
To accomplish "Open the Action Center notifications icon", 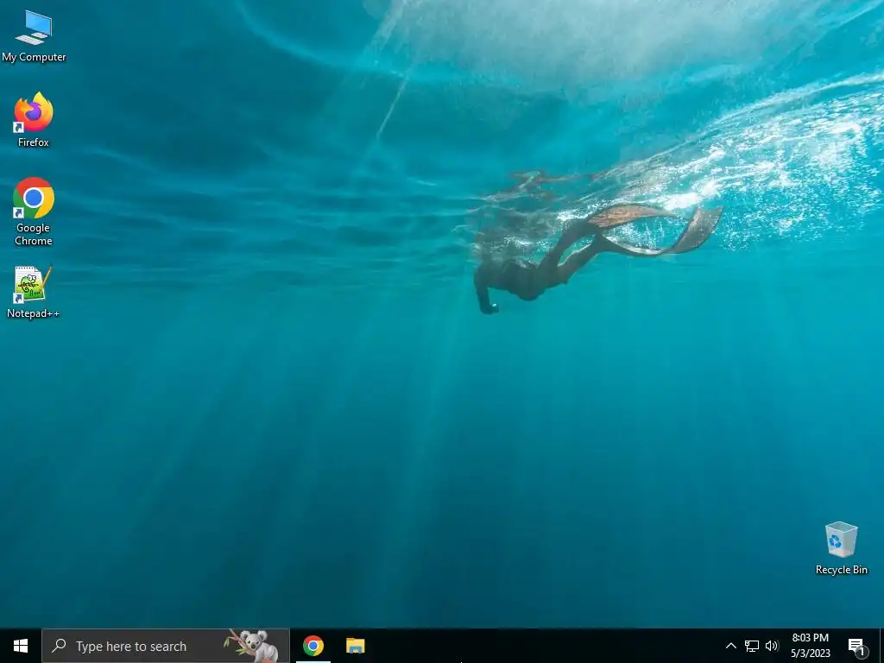I will coord(856,647).
